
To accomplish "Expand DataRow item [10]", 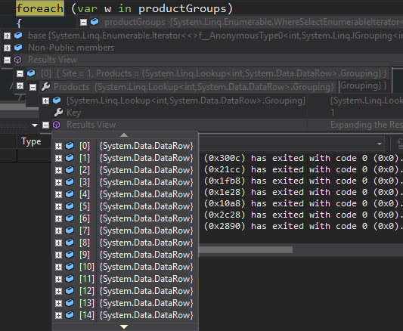I will (59, 267).
